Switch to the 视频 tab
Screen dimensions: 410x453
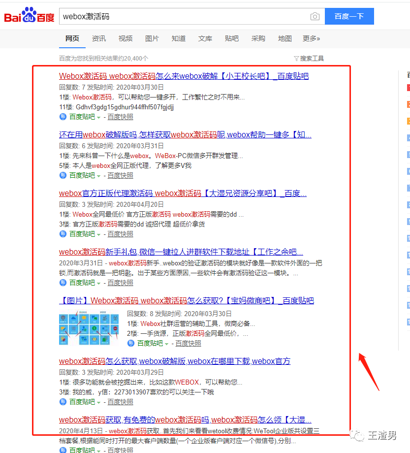click(126, 38)
